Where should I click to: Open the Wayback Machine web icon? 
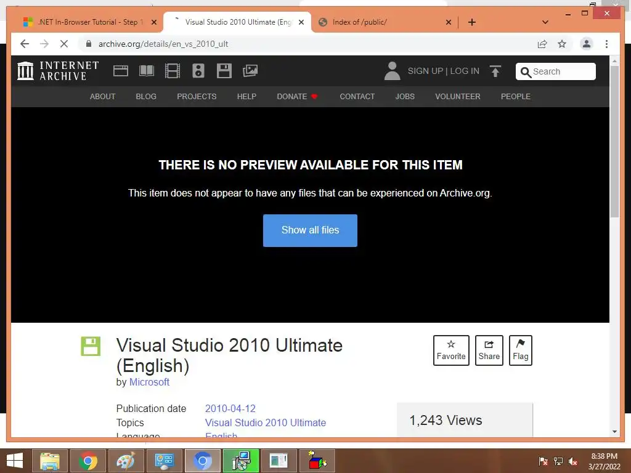point(120,71)
